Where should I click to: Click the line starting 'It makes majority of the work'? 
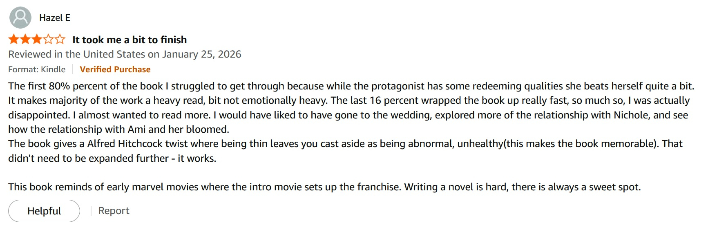point(348,100)
